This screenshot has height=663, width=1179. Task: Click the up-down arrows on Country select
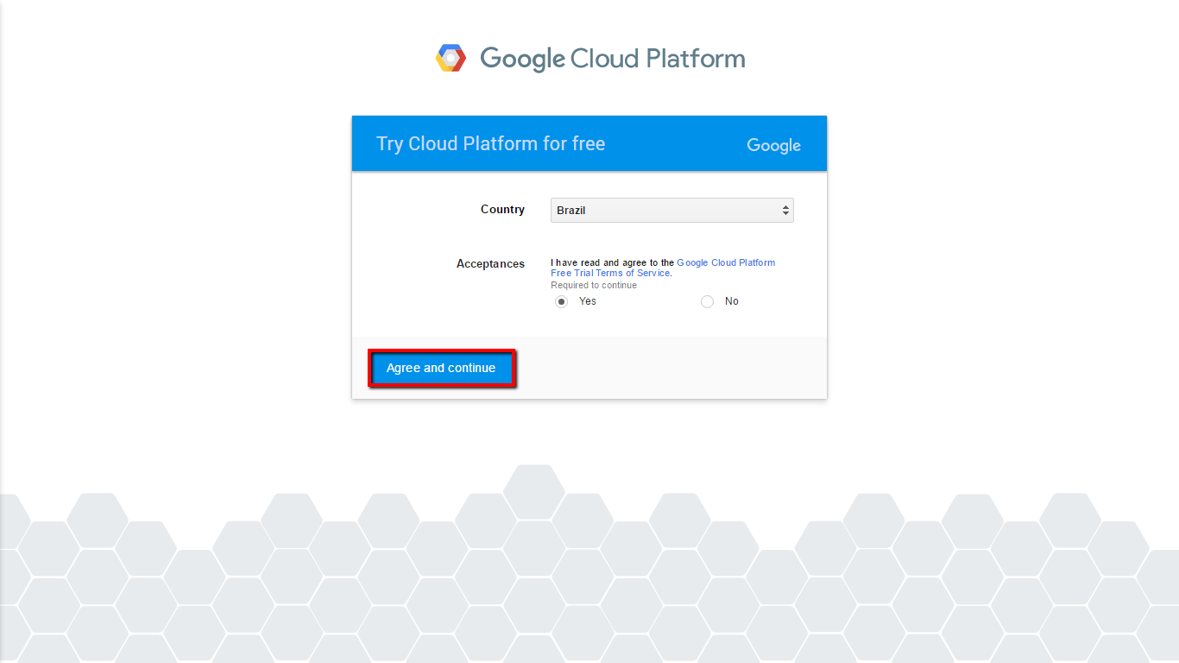pyautogui.click(x=785, y=210)
